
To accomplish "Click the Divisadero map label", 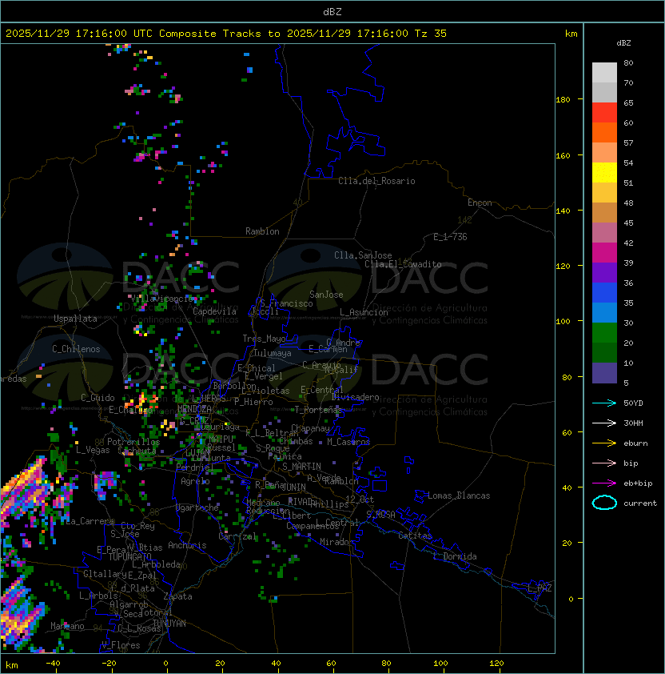I will pyautogui.click(x=355, y=397).
